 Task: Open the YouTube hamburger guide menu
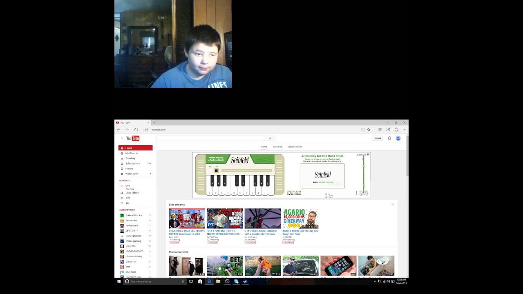tap(122, 138)
